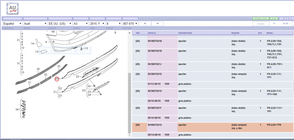Go to previous picture with « button
The image size is (294, 140).
(145, 24)
